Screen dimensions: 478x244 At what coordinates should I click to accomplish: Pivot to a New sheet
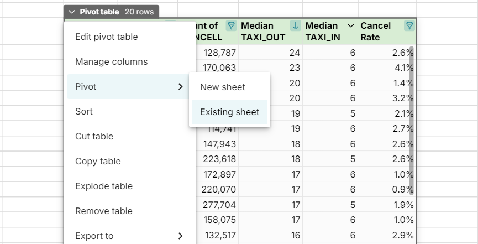[223, 87]
